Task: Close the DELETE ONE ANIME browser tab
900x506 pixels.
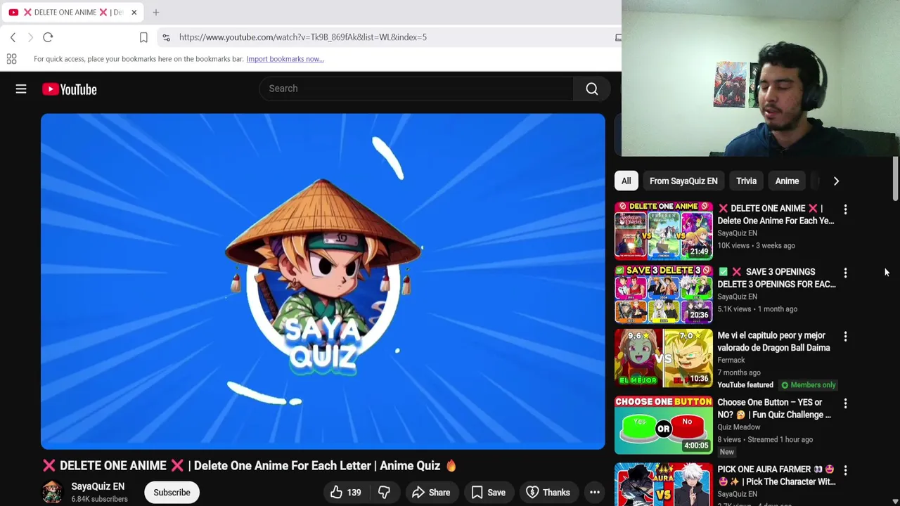Action: coord(134,12)
